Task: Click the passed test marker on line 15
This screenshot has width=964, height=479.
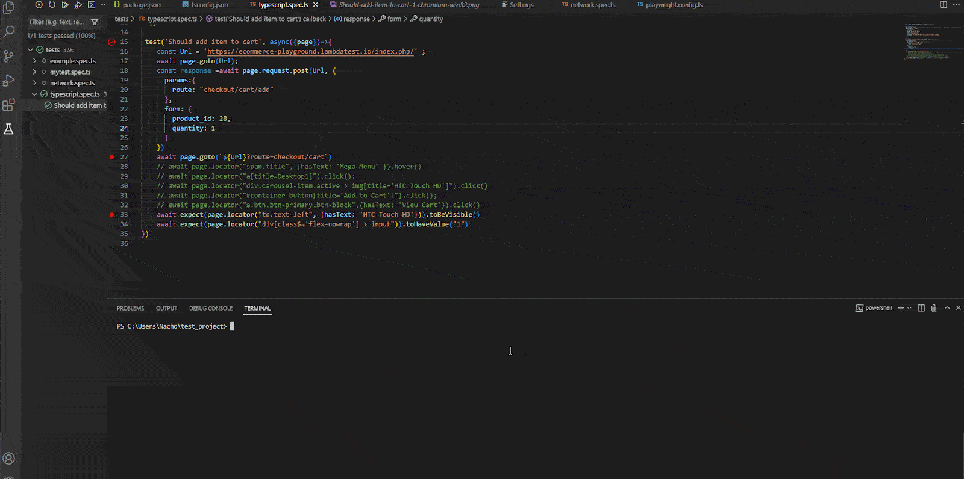Action: point(111,42)
